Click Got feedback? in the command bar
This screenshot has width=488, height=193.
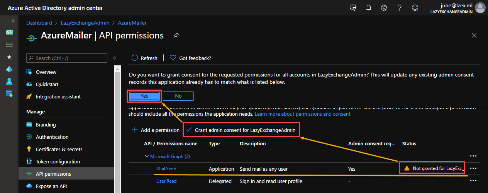[190, 58]
